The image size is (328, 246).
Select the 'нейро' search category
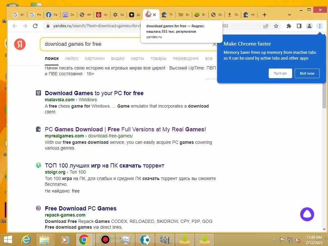coord(72,58)
